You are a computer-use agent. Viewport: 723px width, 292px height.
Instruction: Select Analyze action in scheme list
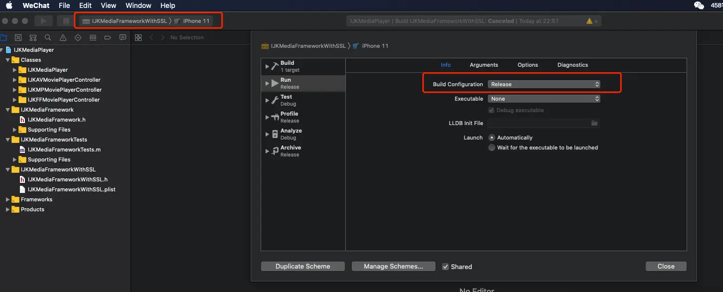[x=303, y=134]
